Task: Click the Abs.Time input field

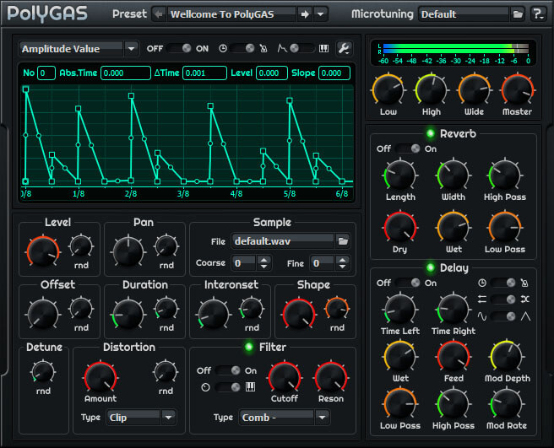Action: [125, 73]
